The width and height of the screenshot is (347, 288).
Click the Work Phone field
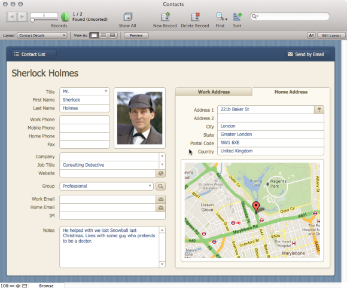point(84,120)
